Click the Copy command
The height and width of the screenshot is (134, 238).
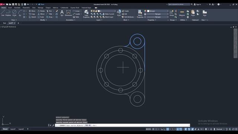tap(32, 14)
